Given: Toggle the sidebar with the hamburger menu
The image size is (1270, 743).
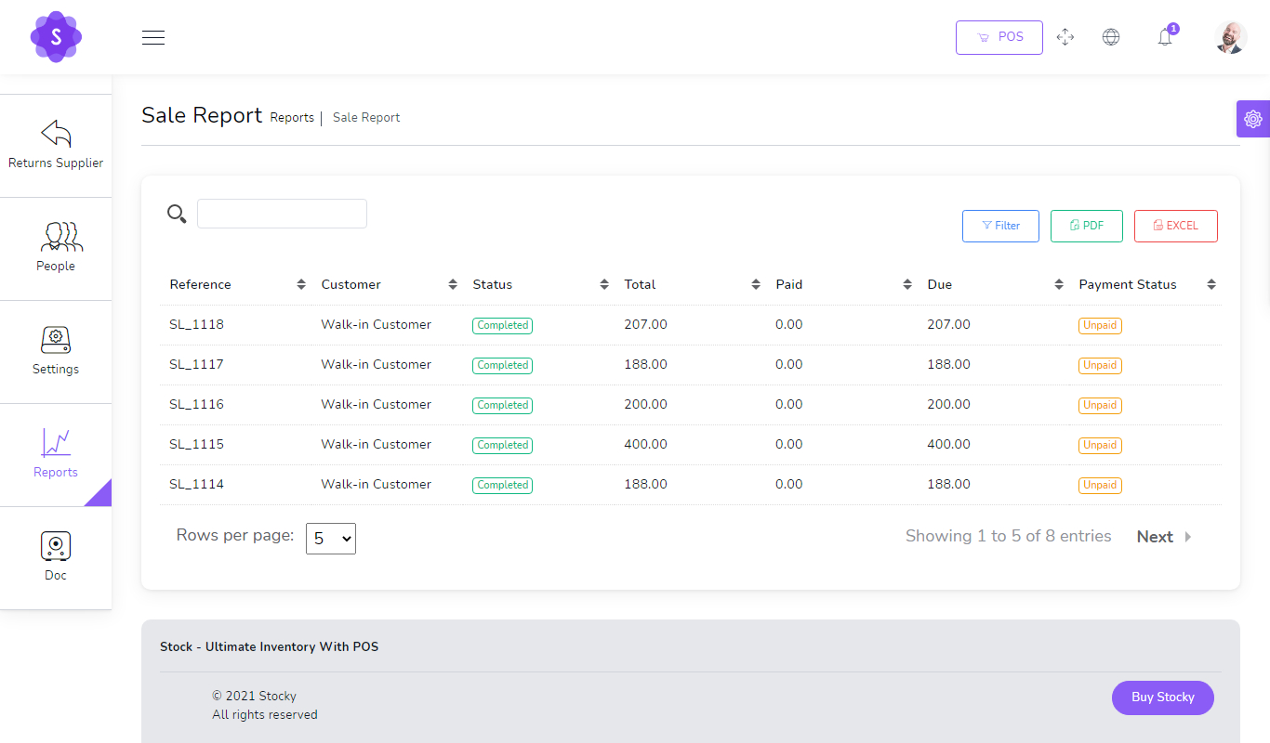Looking at the screenshot, I should click(153, 37).
